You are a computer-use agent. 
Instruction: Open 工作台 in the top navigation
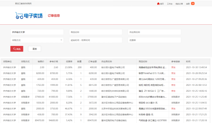pos(170,4)
